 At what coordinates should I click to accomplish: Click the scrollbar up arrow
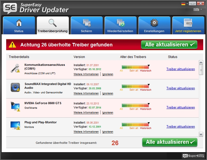[201, 62]
